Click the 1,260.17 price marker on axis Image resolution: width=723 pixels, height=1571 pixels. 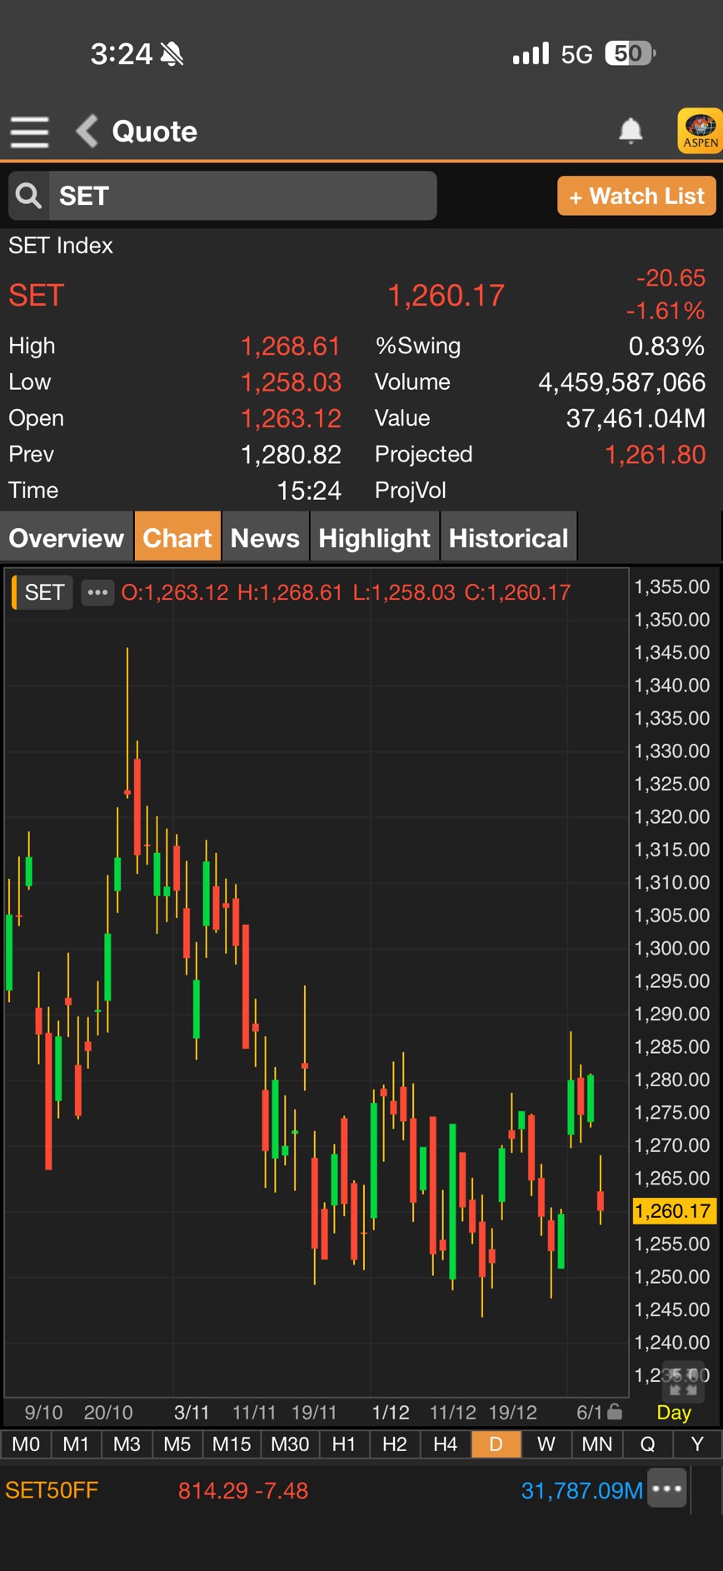point(673,1210)
